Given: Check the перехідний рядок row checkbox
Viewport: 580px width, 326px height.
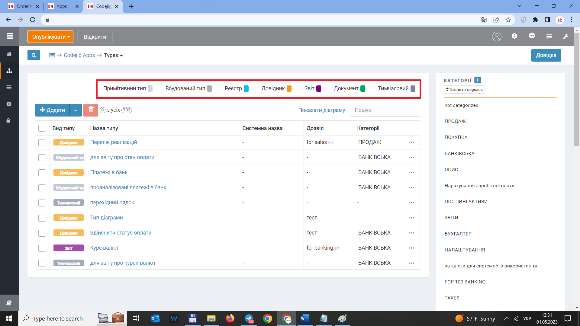Looking at the screenshot, I should click(42, 203).
